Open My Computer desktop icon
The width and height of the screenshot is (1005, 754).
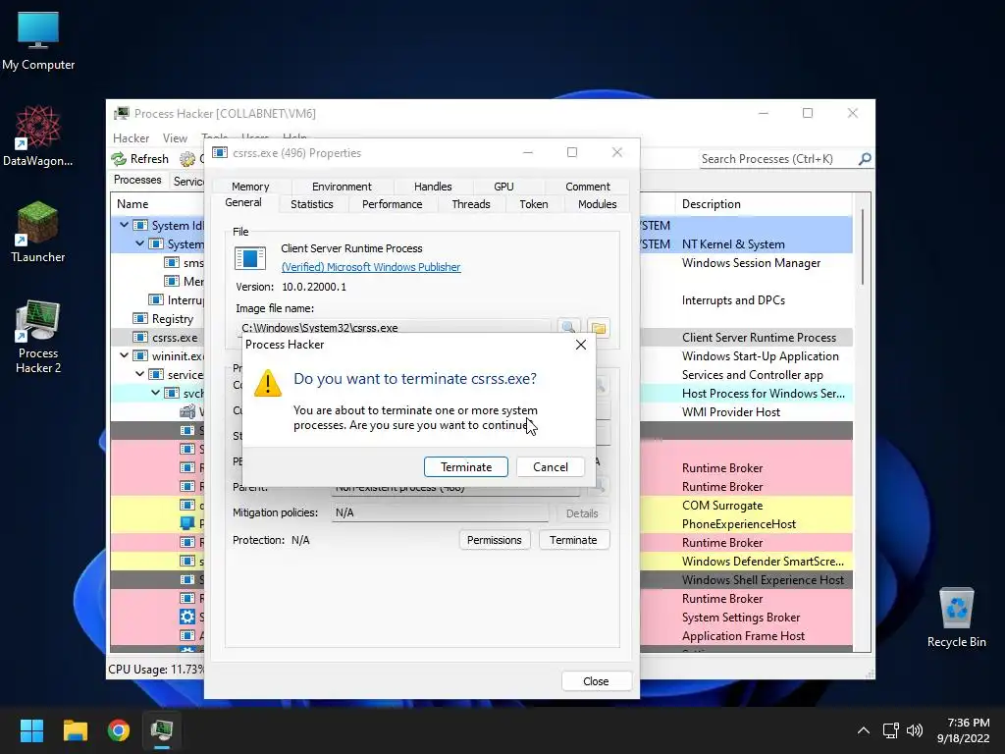coord(38,40)
